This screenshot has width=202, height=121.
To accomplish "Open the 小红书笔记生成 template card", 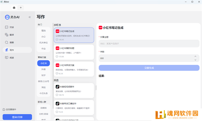I will pyautogui.click(x=74, y=35).
